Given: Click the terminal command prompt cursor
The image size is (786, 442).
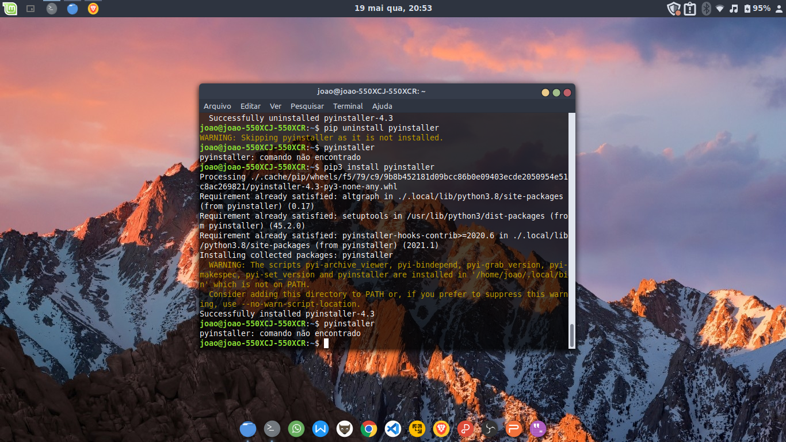Looking at the screenshot, I should tap(326, 344).
